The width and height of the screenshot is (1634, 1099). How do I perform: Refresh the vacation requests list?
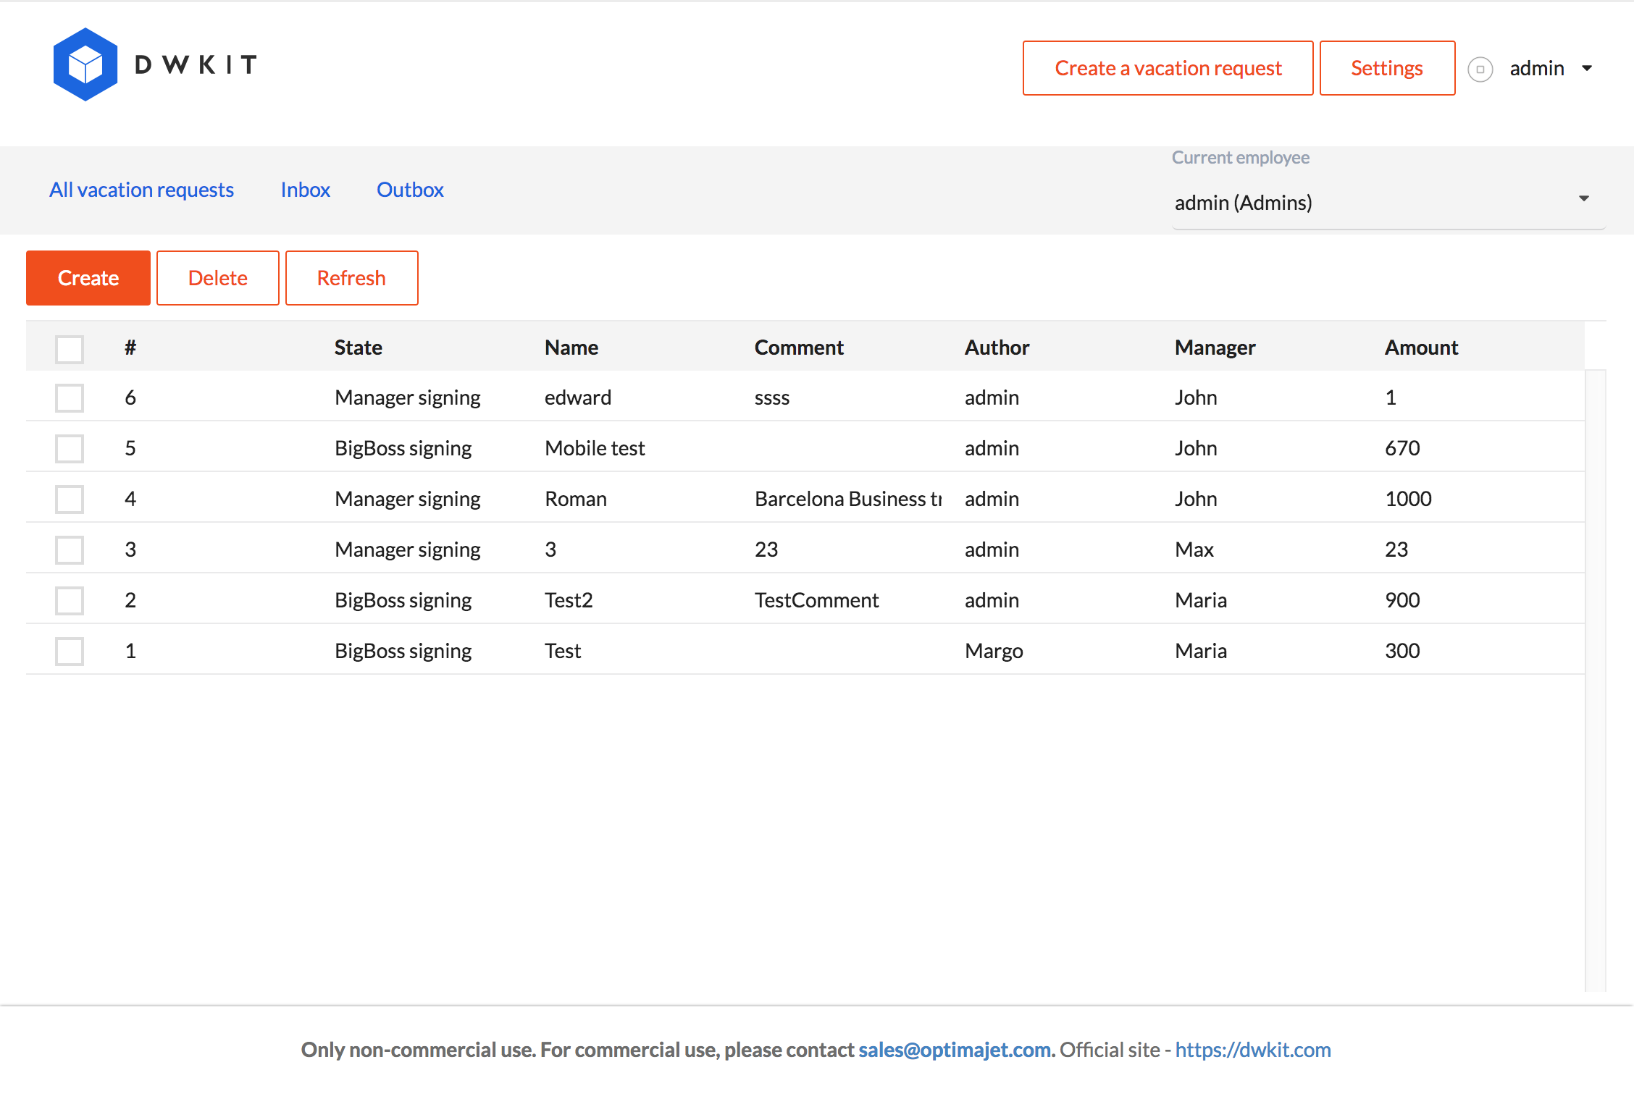tap(351, 278)
